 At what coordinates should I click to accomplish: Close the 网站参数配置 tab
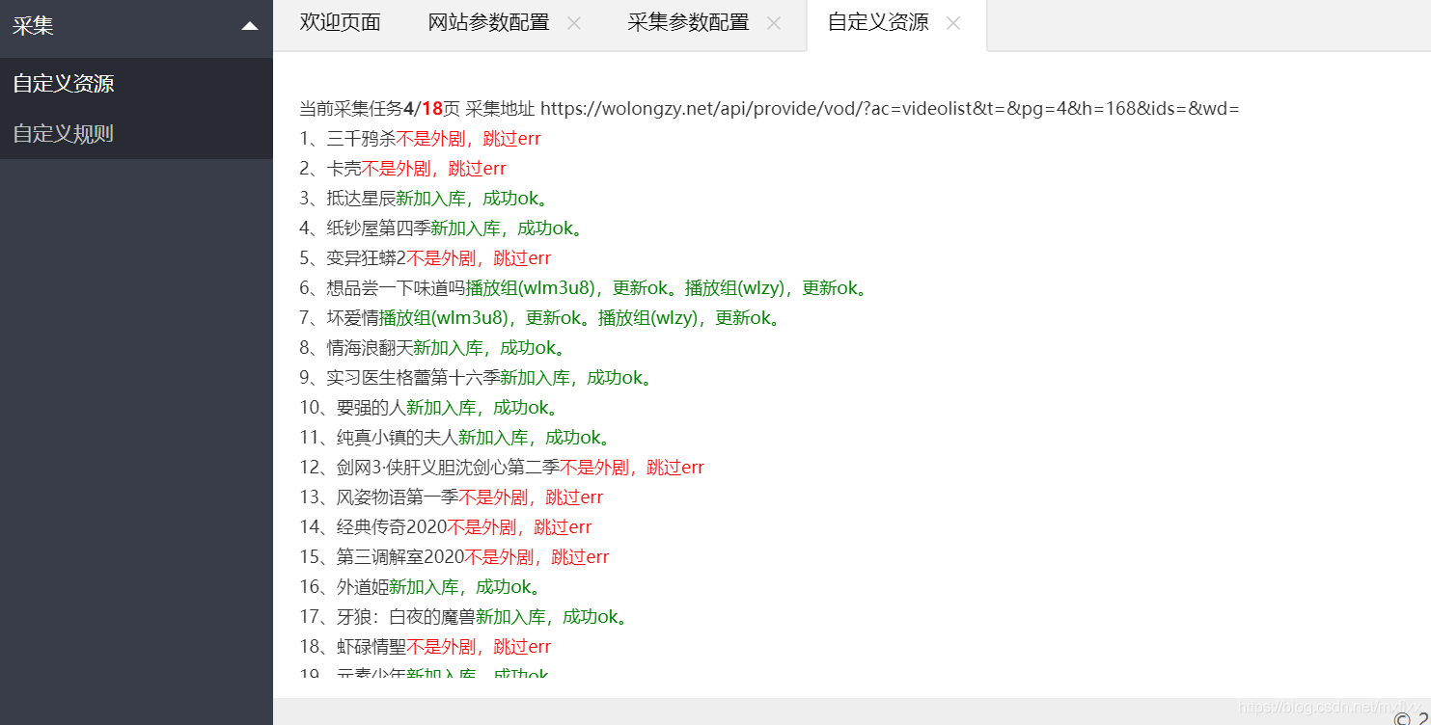[x=574, y=23]
